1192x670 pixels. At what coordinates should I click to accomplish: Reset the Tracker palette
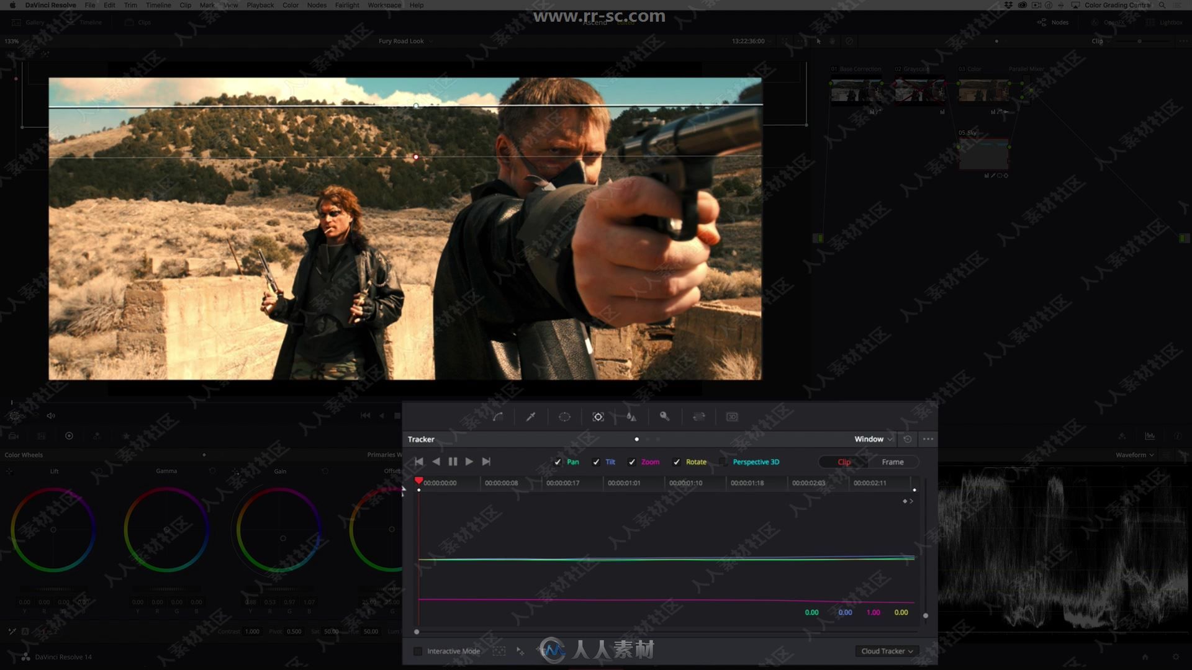pyautogui.click(x=908, y=439)
